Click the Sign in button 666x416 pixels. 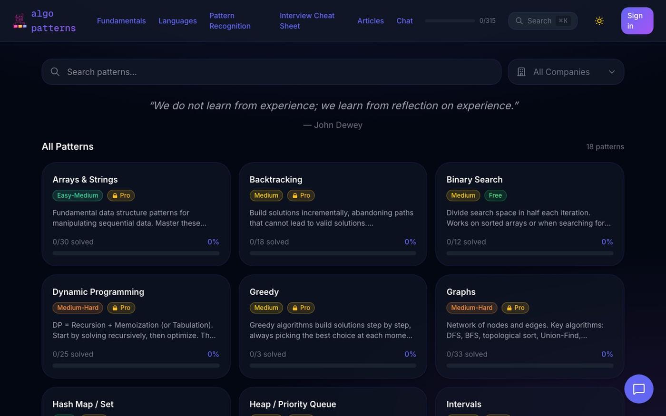coord(637,21)
